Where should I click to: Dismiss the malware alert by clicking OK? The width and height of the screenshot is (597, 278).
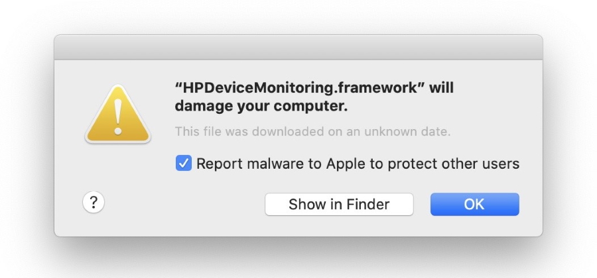click(474, 205)
